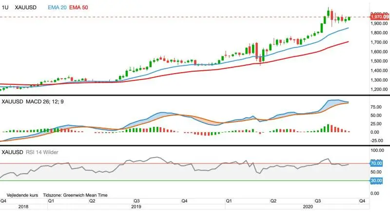Select Q2 2020 on the time axis
The image size is (390, 219).
(x=273, y=201)
